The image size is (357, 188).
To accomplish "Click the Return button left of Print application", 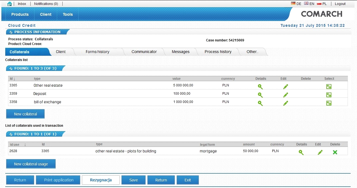I will tap(20, 180).
